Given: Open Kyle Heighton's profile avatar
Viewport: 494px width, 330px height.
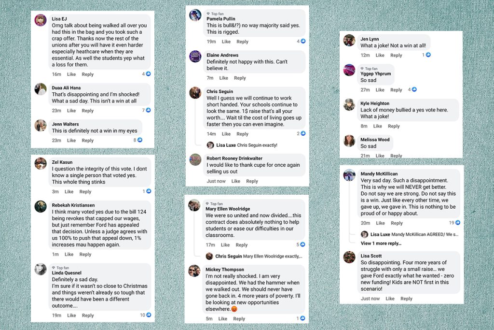Looking at the screenshot, I should click(349, 105).
